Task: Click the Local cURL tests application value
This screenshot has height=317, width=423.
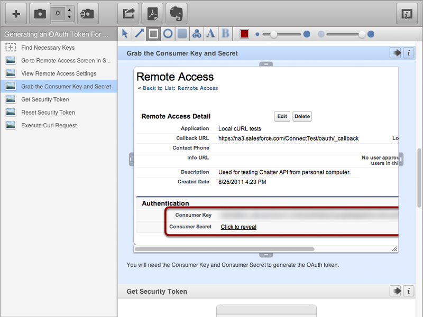Action: pyautogui.click(x=240, y=128)
